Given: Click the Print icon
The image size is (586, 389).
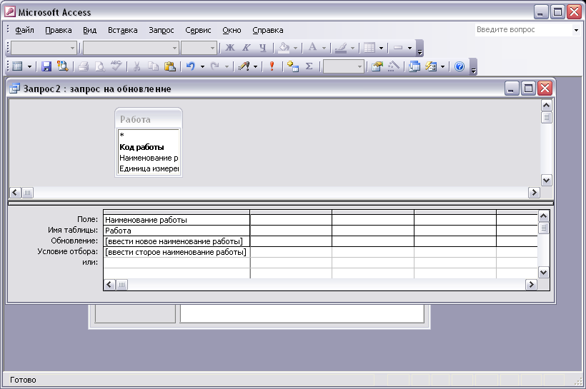Looking at the screenshot, I should (x=84, y=66).
